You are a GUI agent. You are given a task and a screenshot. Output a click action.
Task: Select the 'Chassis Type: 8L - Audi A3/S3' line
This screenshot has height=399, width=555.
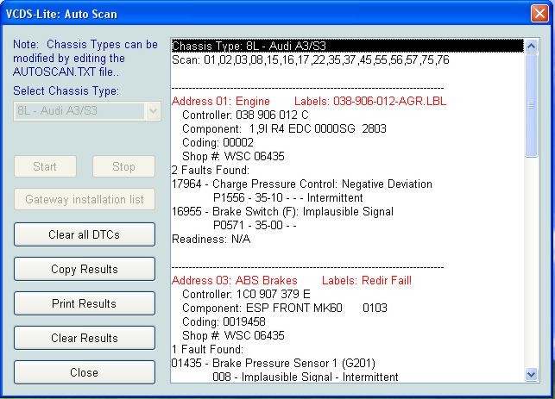click(347, 46)
